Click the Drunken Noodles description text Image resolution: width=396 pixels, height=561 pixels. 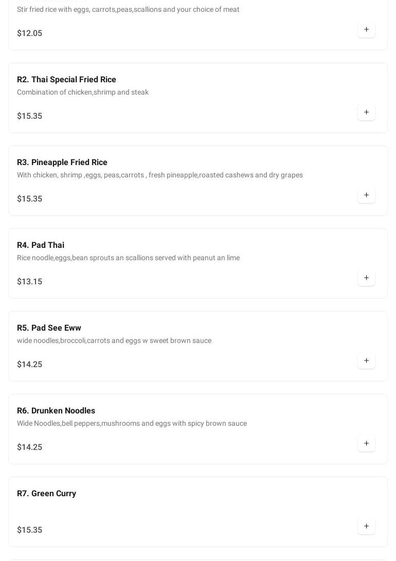pyautogui.click(x=132, y=424)
